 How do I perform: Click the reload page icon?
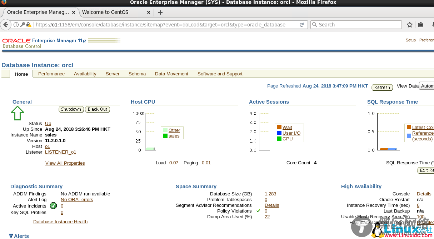point(301,25)
